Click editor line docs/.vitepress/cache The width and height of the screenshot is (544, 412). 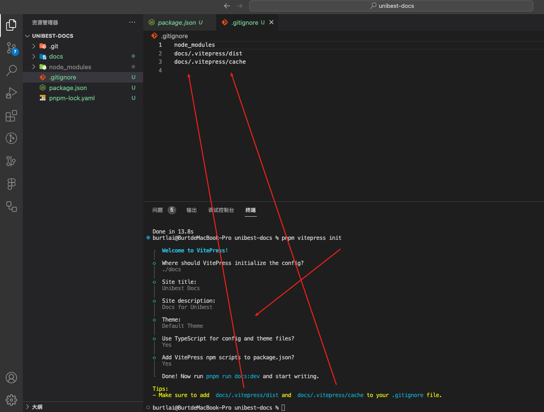210,62
